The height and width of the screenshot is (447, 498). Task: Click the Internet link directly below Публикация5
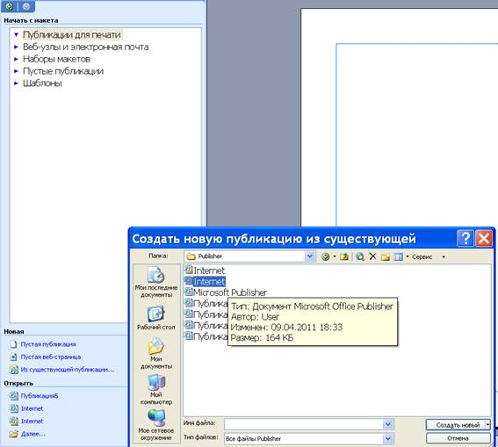pos(32,408)
